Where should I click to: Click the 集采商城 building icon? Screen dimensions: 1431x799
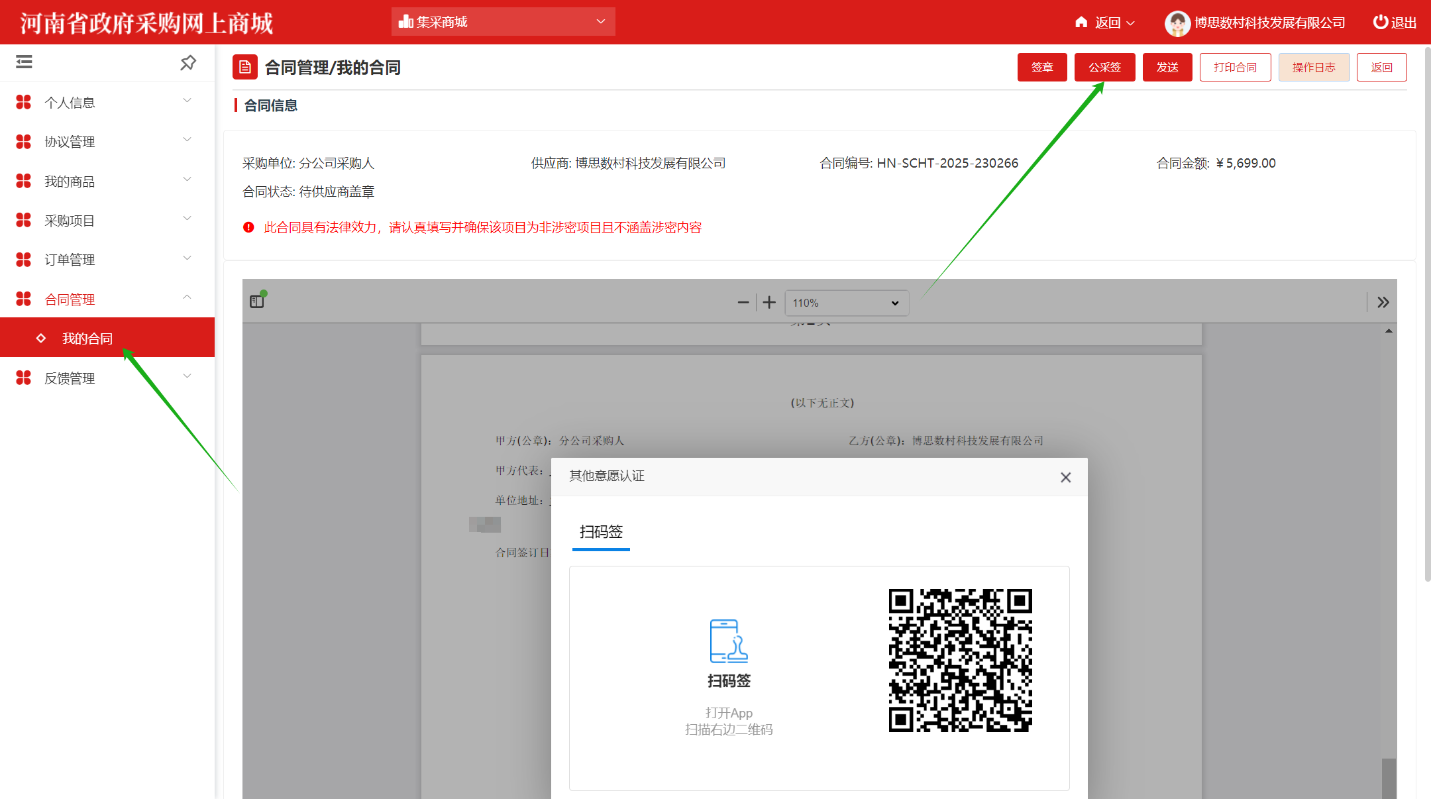coord(406,22)
